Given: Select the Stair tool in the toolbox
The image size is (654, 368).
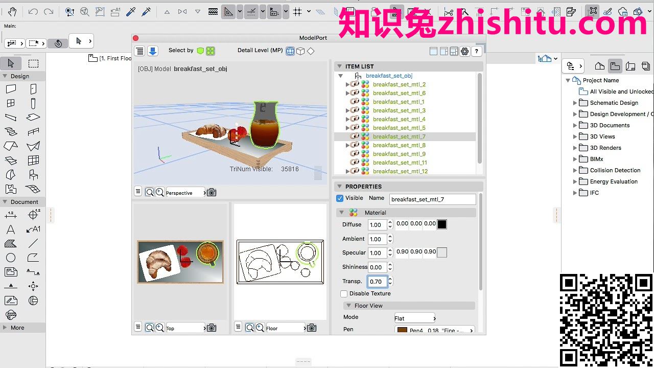Looking at the screenshot, I should [11, 132].
